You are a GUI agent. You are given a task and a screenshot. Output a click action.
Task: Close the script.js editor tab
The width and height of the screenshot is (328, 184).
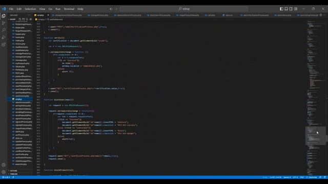click(x=48, y=15)
